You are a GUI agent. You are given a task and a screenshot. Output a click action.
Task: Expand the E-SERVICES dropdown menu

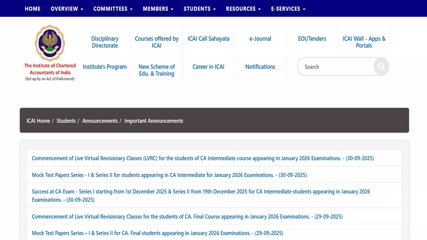click(x=288, y=9)
